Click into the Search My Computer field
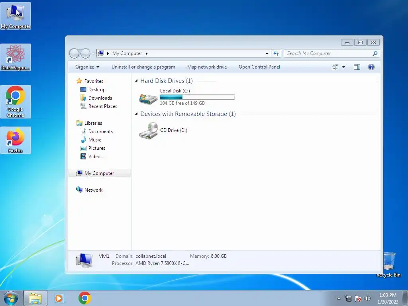The image size is (408, 306). tap(328, 53)
